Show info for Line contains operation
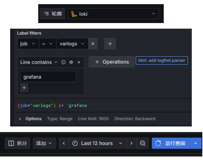This screenshot has height=160, width=203. coord(63,62)
